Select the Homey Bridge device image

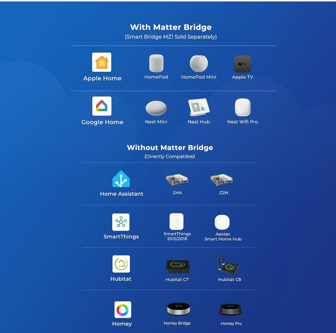pos(179,309)
